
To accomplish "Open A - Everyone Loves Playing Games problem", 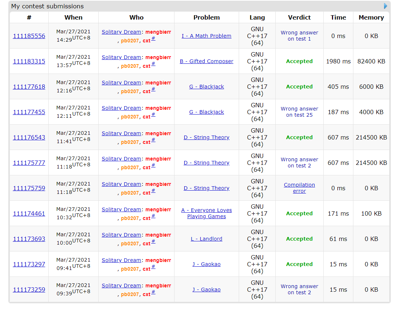I will (206, 213).
